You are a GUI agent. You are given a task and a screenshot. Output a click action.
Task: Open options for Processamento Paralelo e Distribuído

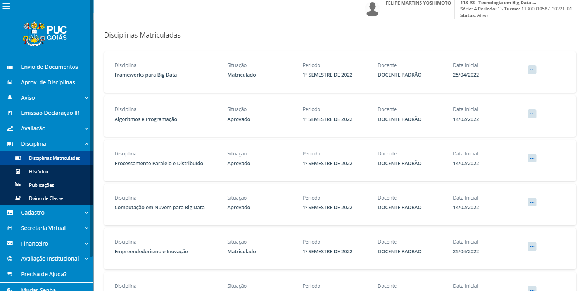tap(532, 158)
